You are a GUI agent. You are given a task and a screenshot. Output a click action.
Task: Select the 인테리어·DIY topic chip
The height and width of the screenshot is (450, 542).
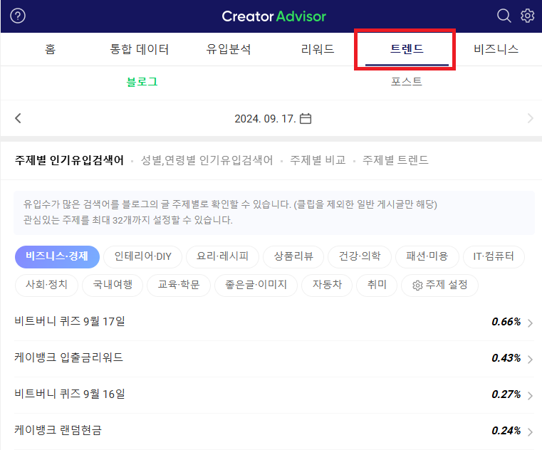point(142,257)
